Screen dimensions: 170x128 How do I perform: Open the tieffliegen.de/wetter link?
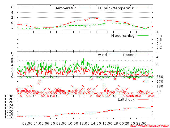(x=150, y=126)
